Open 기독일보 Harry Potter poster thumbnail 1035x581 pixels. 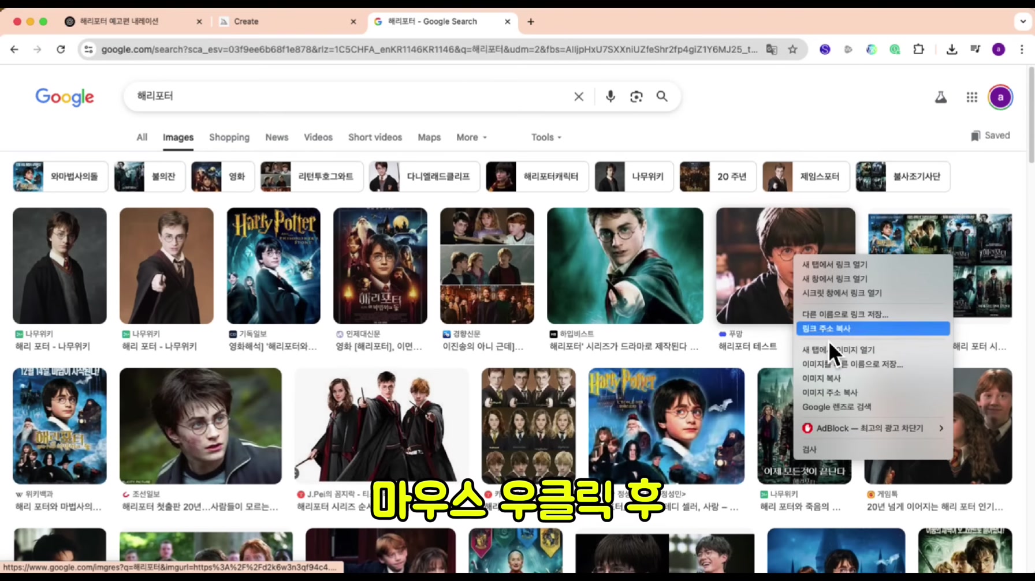[x=273, y=266]
